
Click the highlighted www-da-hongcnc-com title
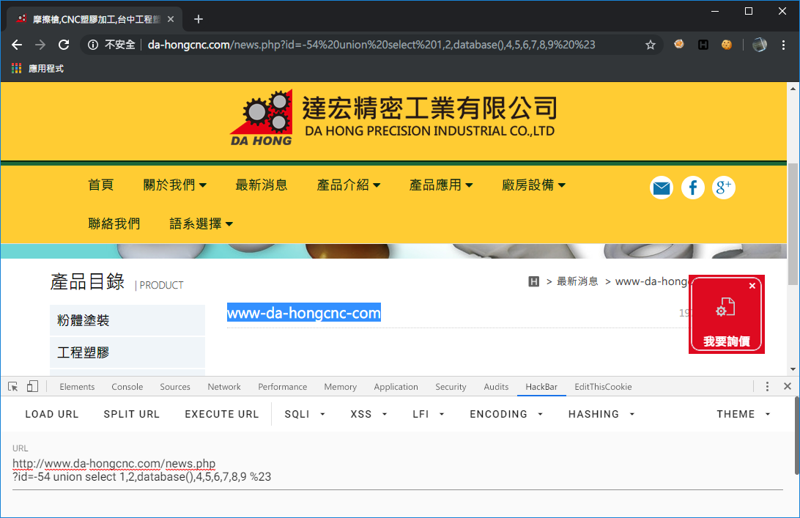coord(304,313)
